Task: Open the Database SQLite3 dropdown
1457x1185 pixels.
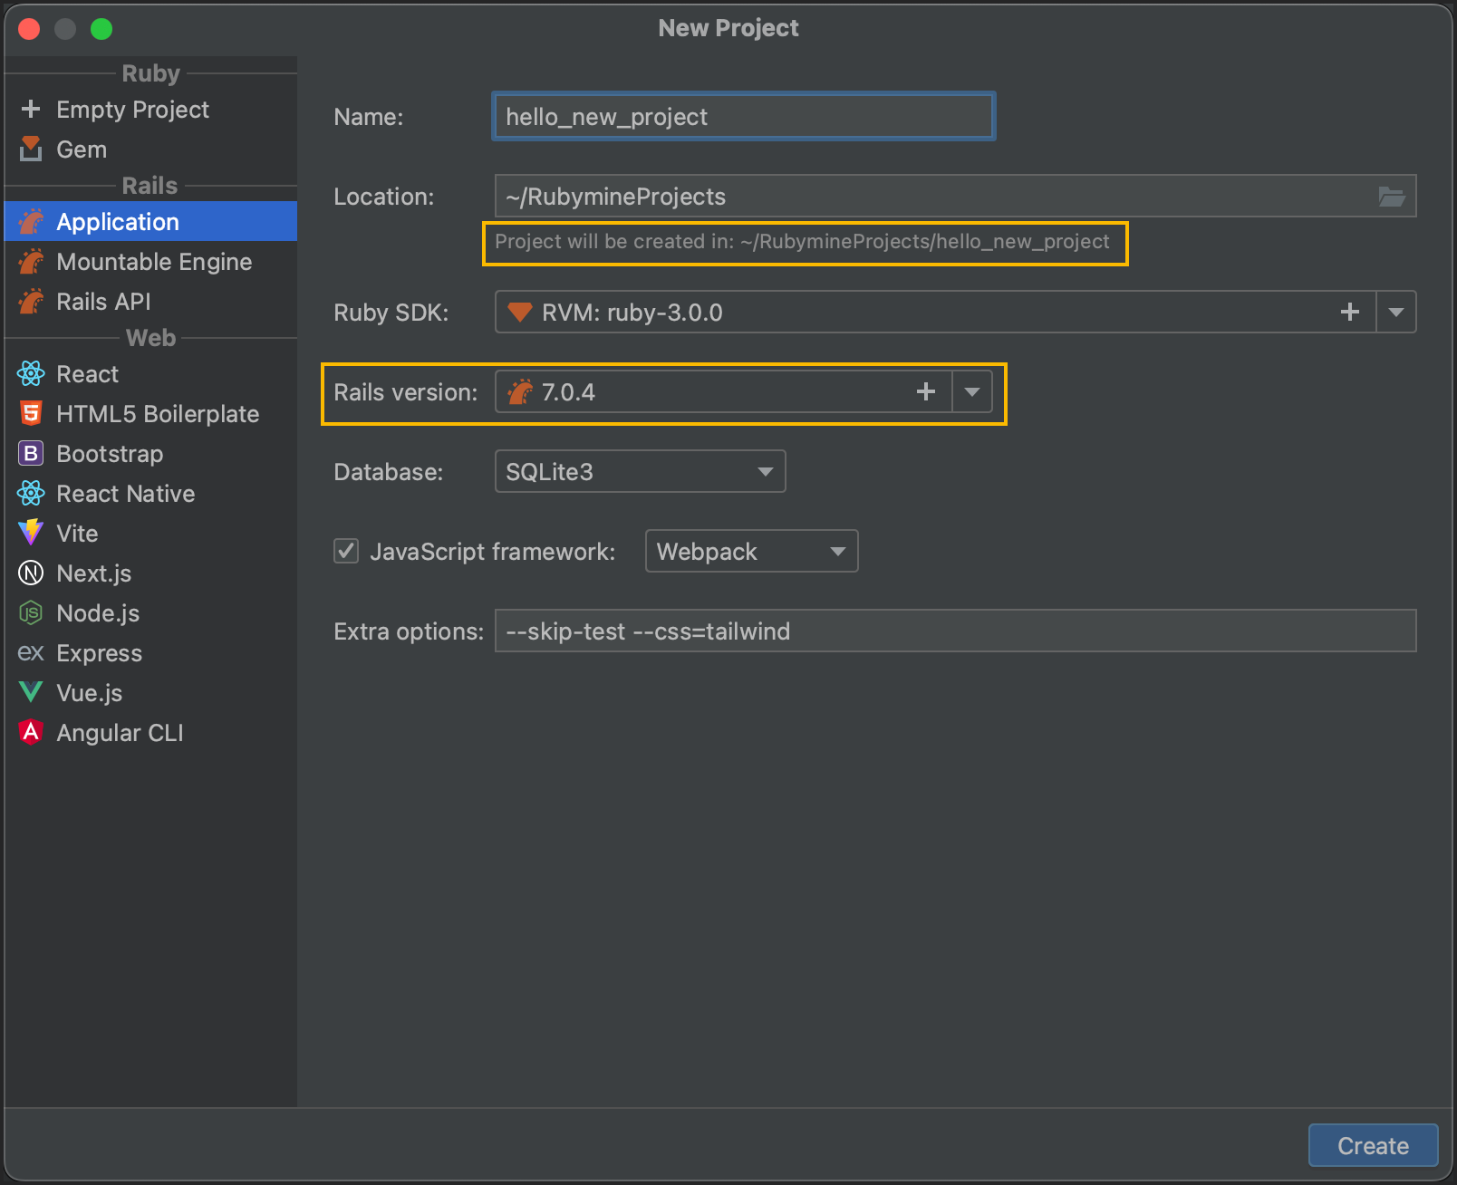Action: coord(640,472)
